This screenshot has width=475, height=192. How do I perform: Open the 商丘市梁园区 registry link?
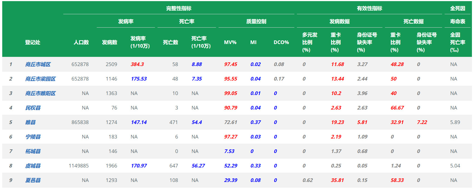point(40,79)
